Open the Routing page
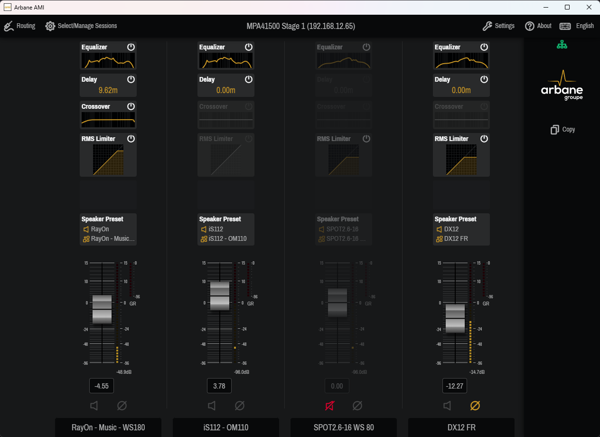The height and width of the screenshot is (437, 600). click(19, 26)
